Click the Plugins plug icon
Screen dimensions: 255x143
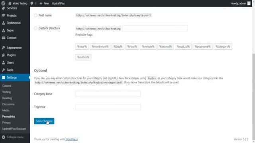point(4,55)
